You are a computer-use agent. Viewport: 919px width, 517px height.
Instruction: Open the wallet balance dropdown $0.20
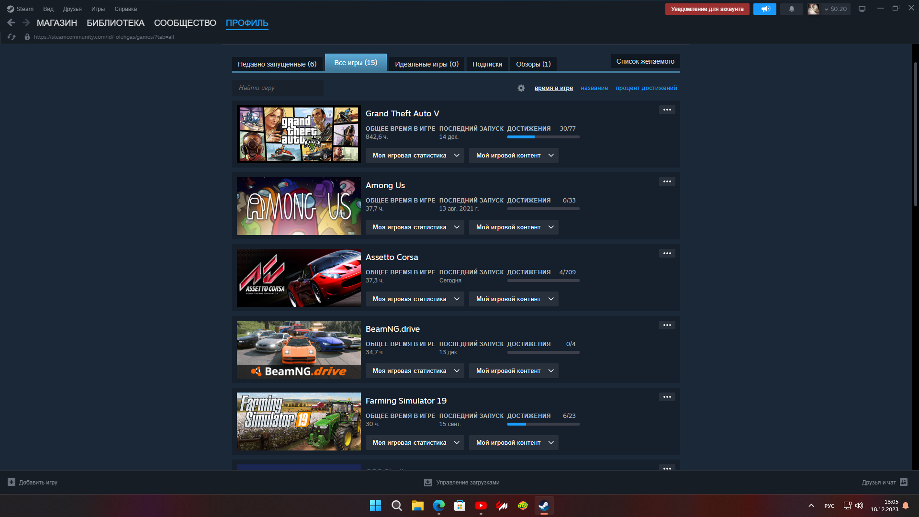point(836,9)
